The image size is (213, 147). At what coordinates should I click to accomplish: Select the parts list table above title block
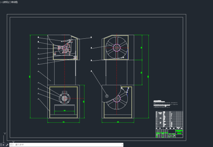point(169,120)
